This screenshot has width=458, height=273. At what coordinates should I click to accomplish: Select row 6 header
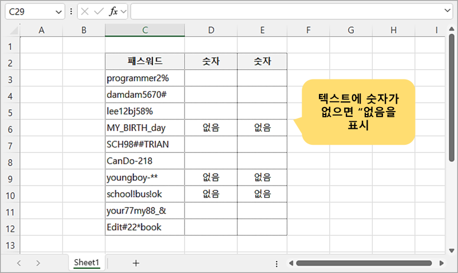click(x=10, y=128)
